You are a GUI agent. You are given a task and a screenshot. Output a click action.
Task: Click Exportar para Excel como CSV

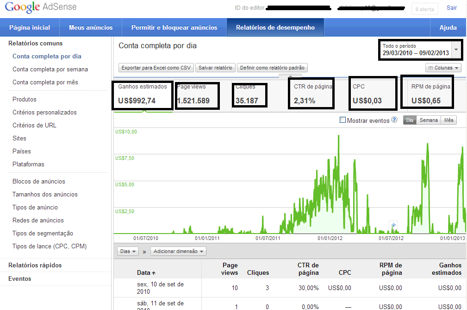[156, 68]
